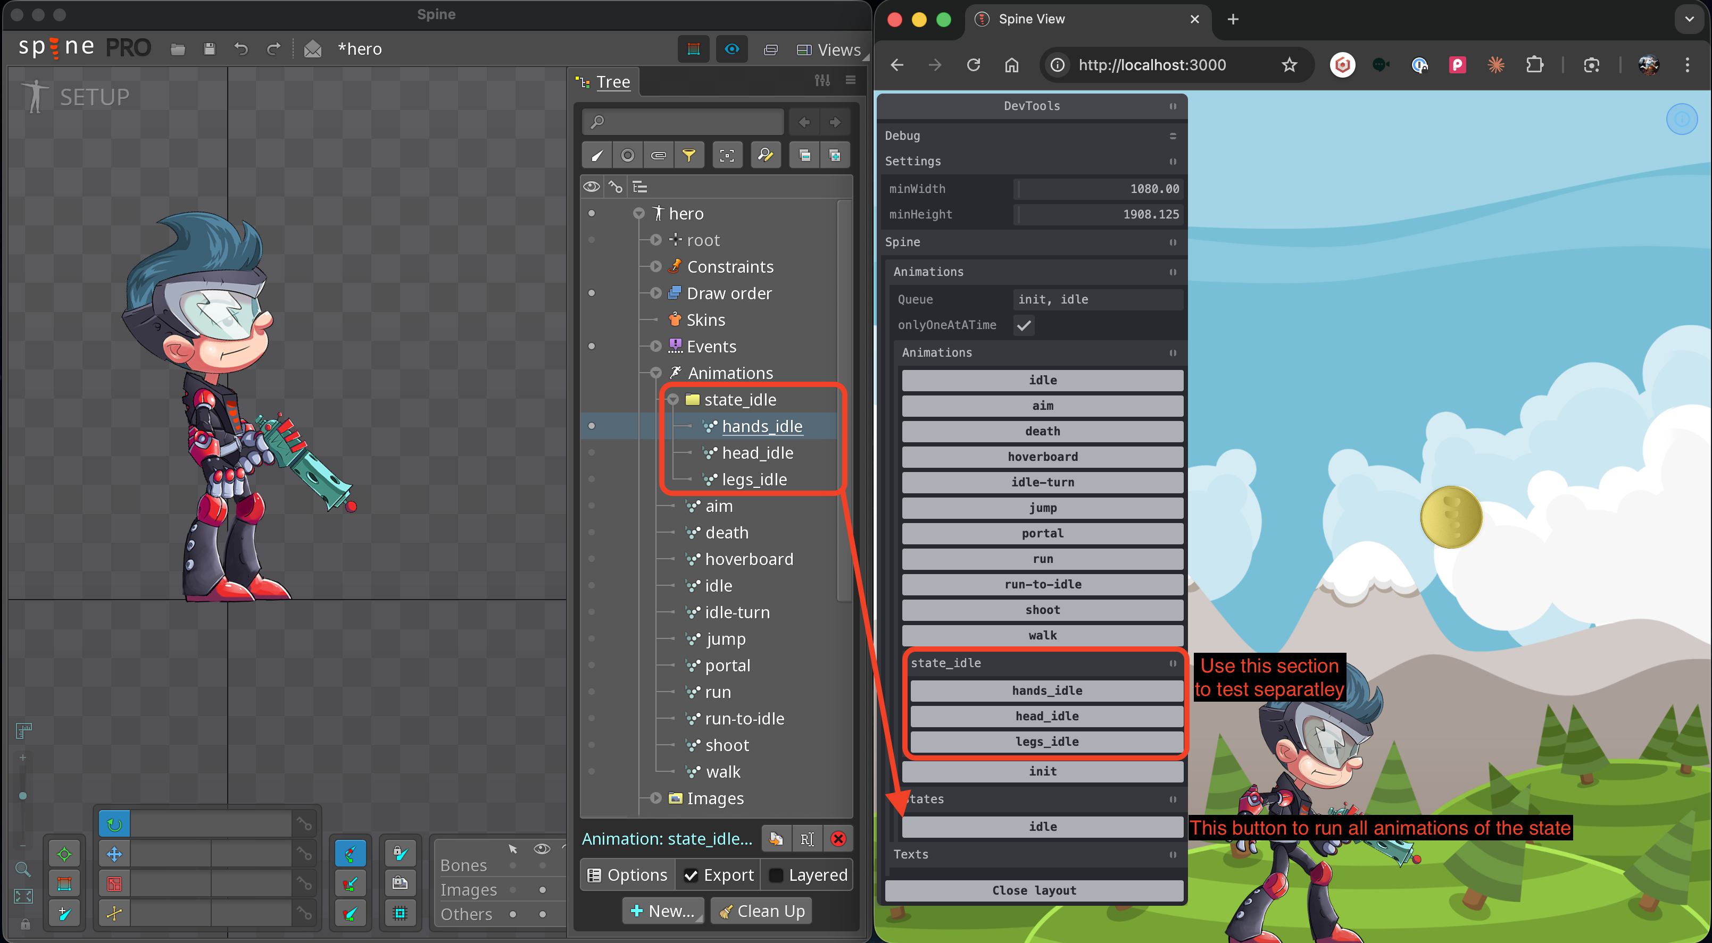
Task: Toggle the onlyOneAtATime checkbox
Action: (1024, 325)
